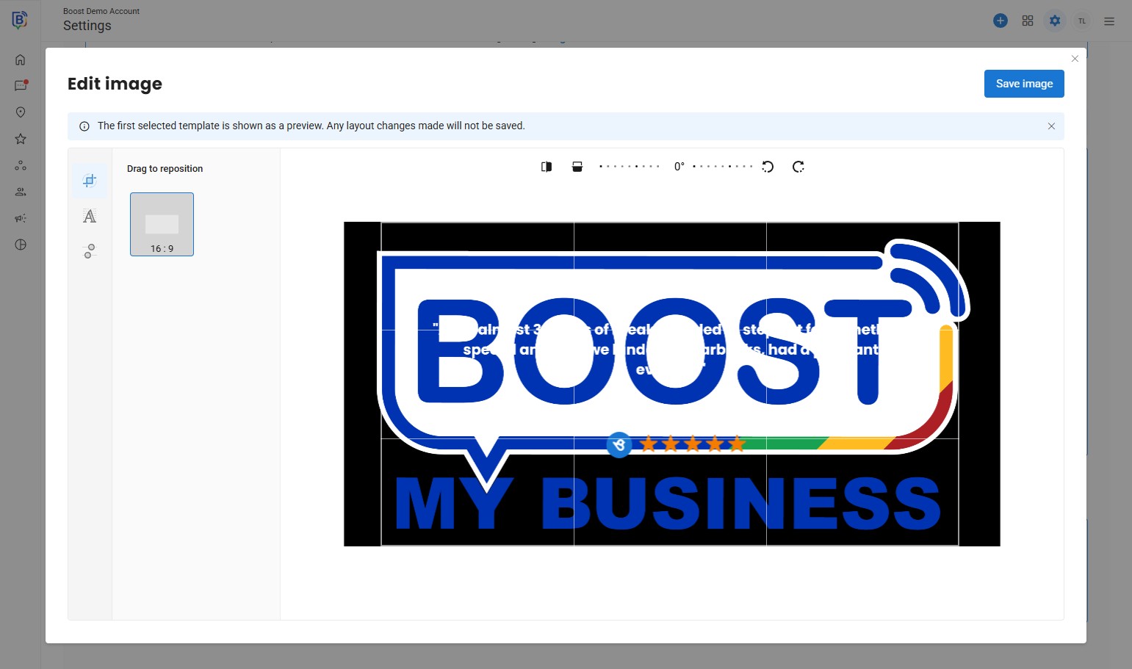The width and height of the screenshot is (1132, 669).
Task: Open the apps grid in header
Action: [1028, 21]
